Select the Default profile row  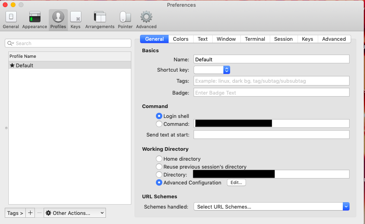point(70,65)
